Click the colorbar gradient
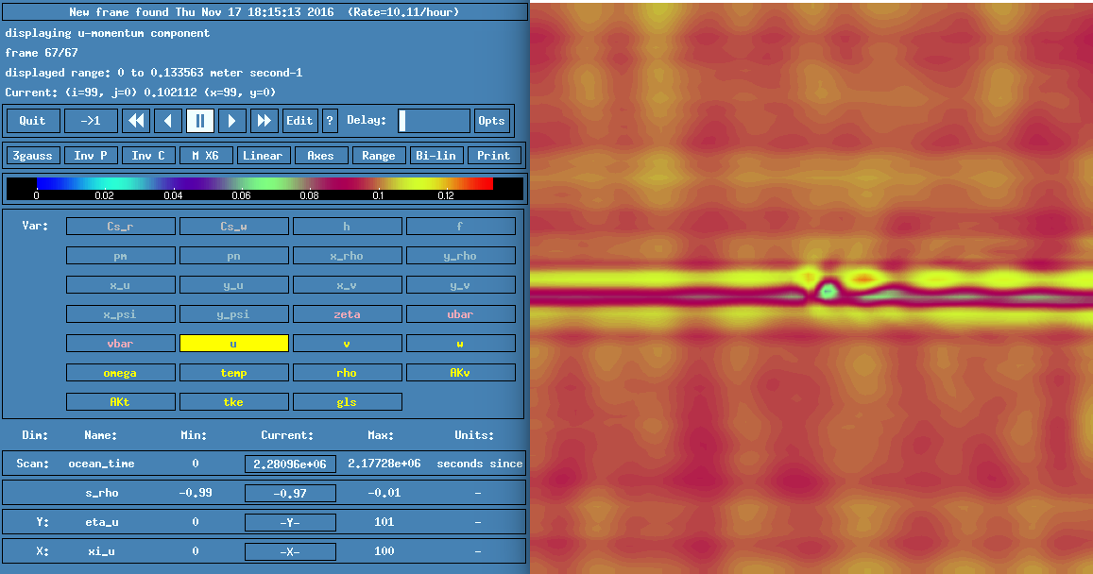The height and width of the screenshot is (574, 1093). click(265, 183)
